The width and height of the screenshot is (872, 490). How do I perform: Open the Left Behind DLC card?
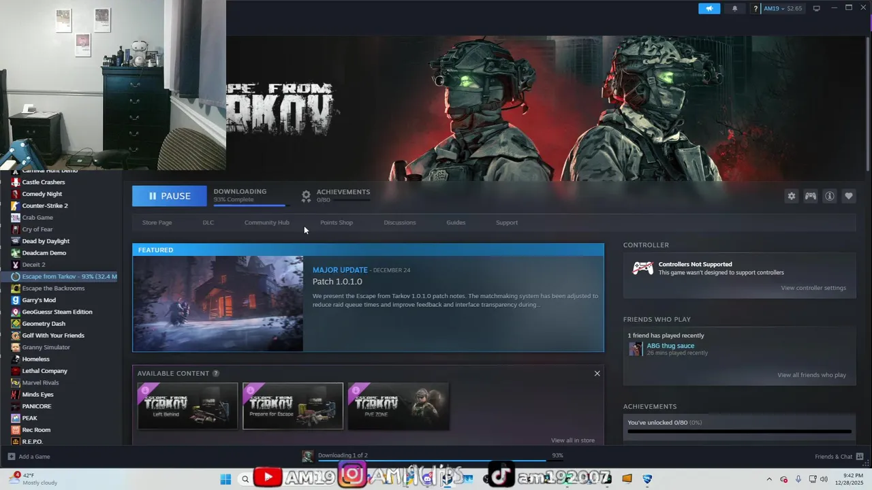coord(188,406)
